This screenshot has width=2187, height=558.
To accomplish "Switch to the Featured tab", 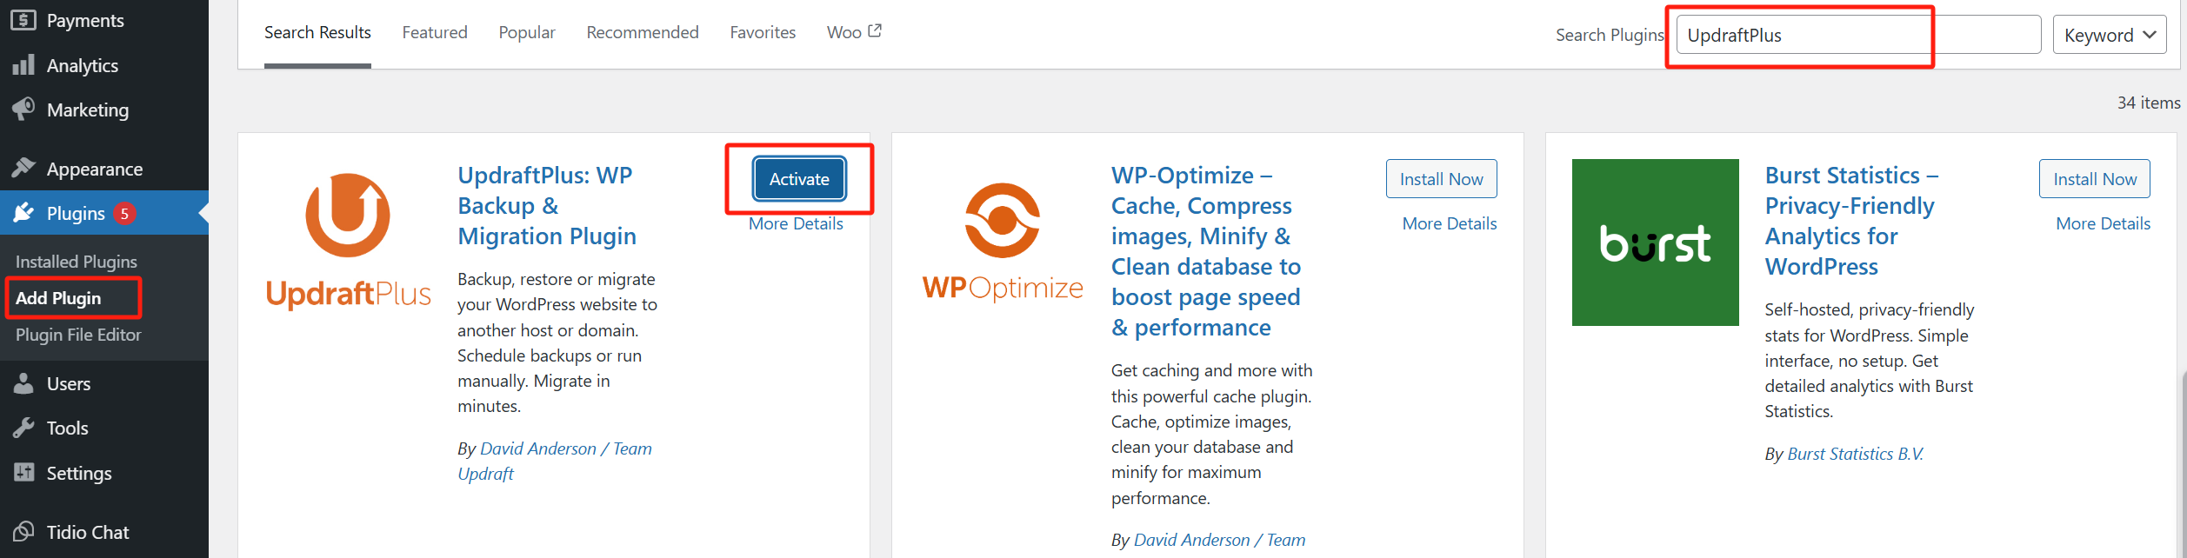I will point(435,33).
